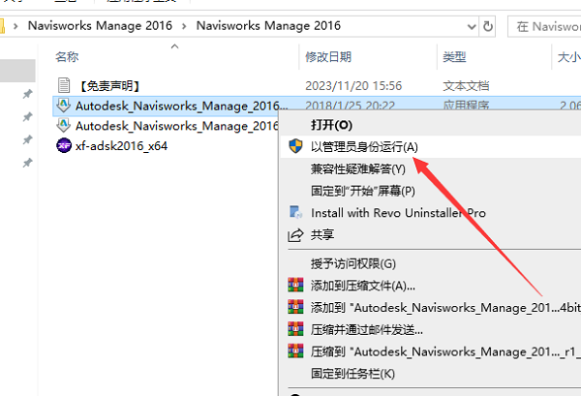Click the second Autodesk_Navisworks_Manage_2016 file name
581x396 pixels.
click(177, 126)
